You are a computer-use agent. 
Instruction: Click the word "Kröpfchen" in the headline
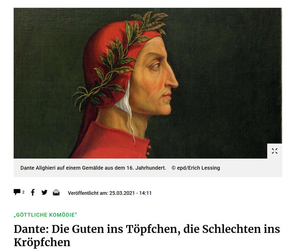click(x=42, y=242)
